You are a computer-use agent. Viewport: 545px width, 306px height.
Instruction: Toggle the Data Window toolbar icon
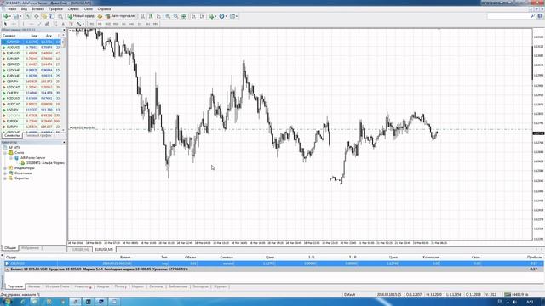[x=36, y=16]
